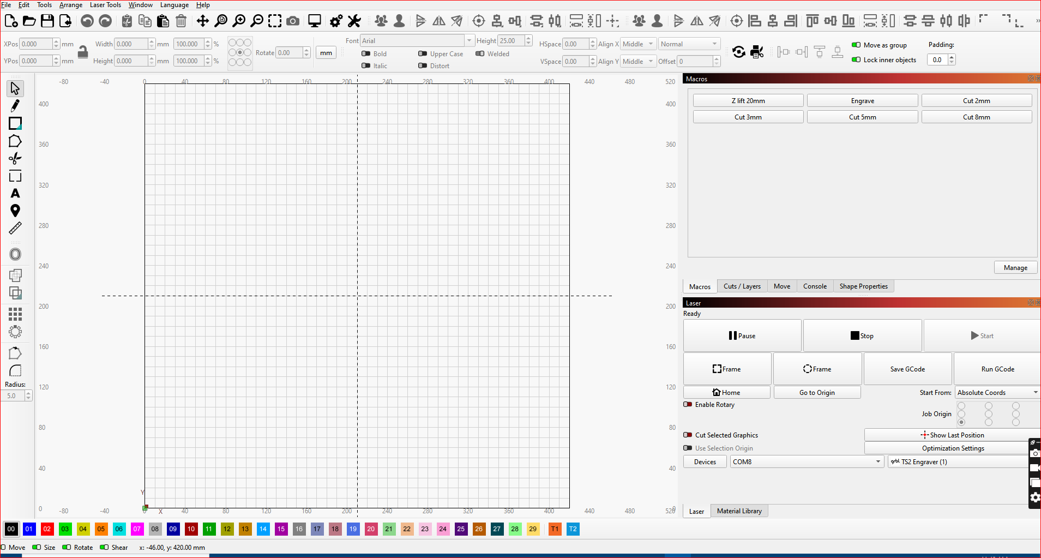Image resolution: width=1041 pixels, height=558 pixels.
Task: Open the Arial font dropdown
Action: coord(417,41)
